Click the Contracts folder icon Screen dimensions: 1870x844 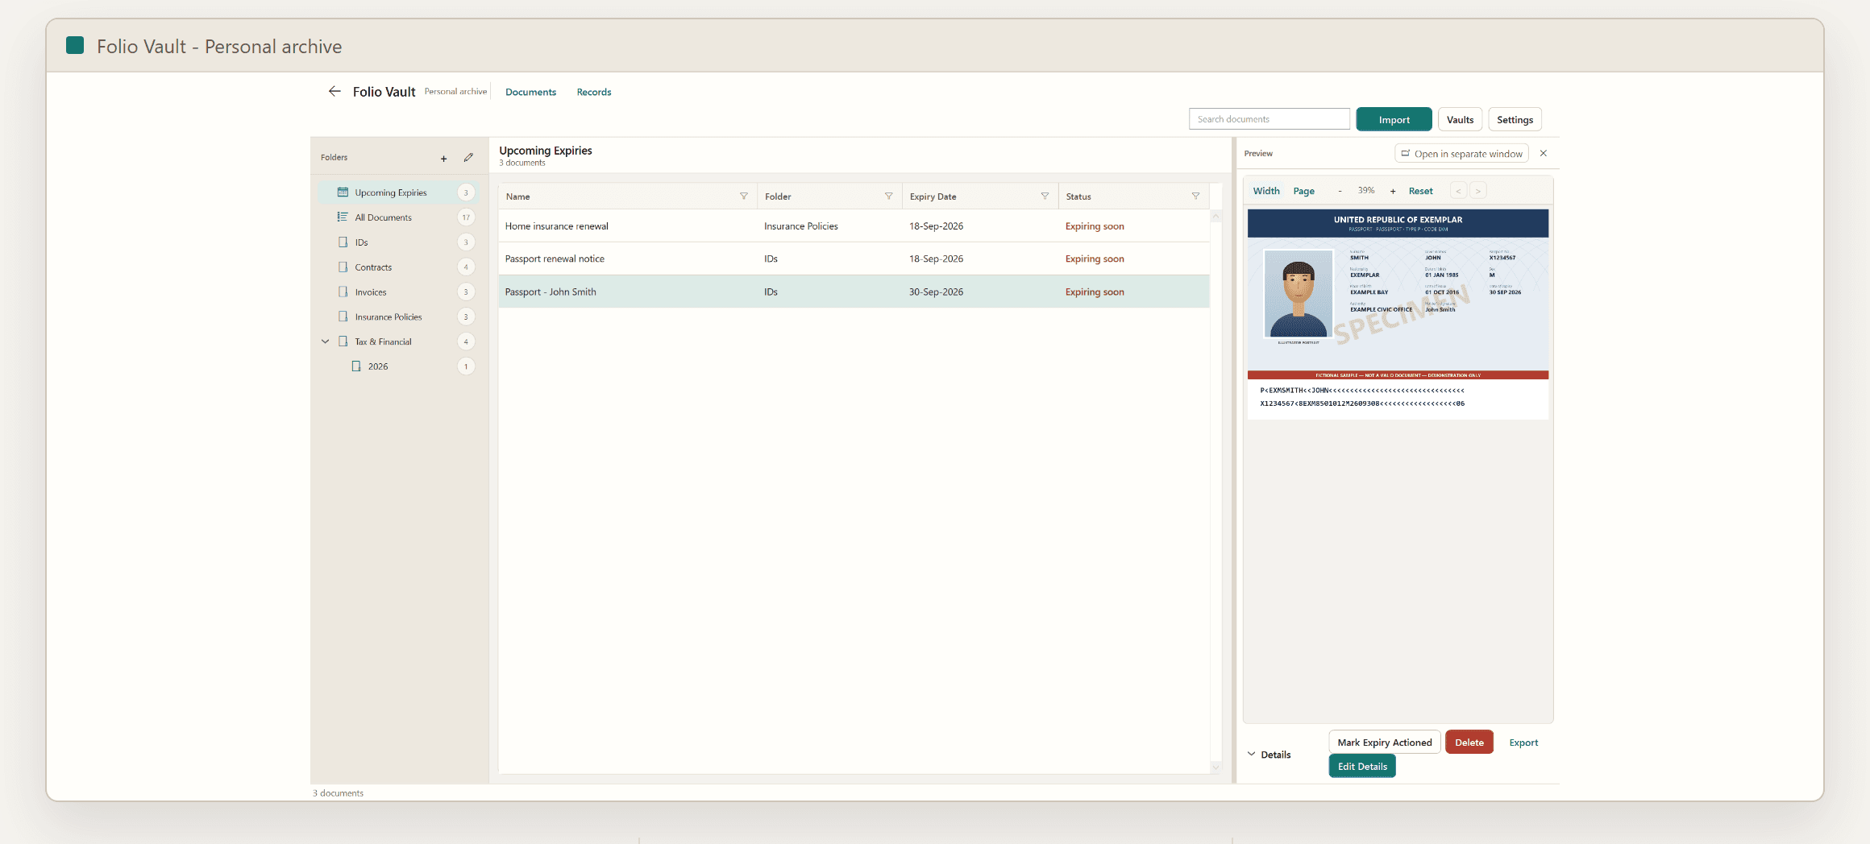pos(343,267)
